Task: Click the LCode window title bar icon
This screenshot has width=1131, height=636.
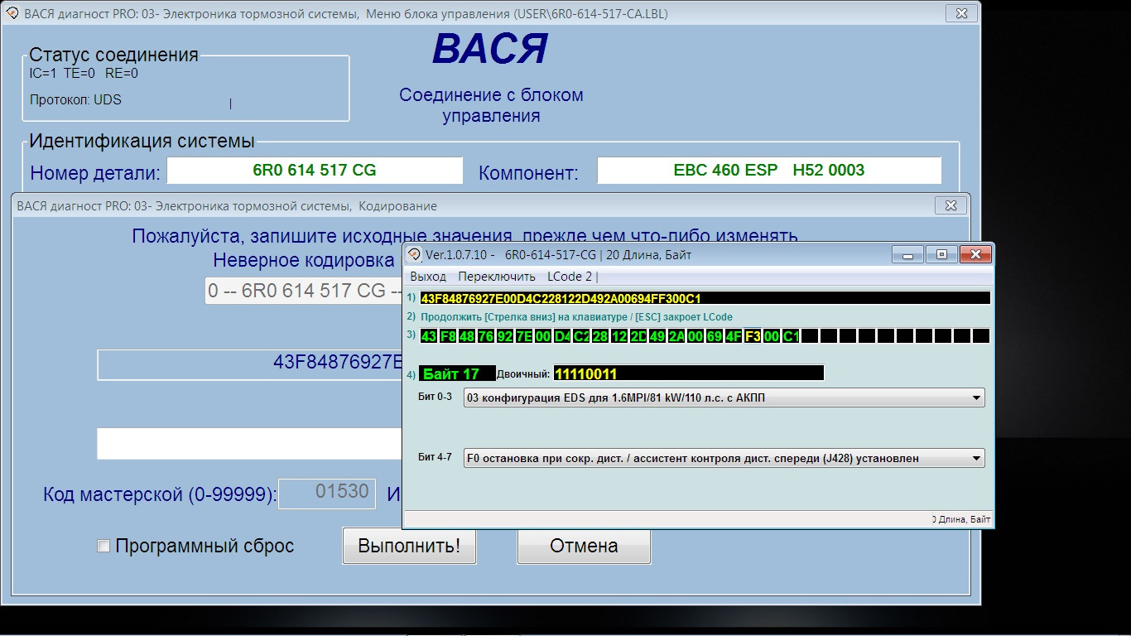Action: click(x=414, y=254)
